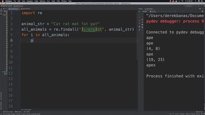
Task: Click the Wi-Fi status icon
Action: click(x=182, y=1)
